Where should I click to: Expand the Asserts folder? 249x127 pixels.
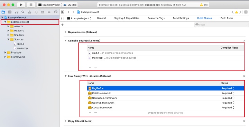tap(8, 26)
